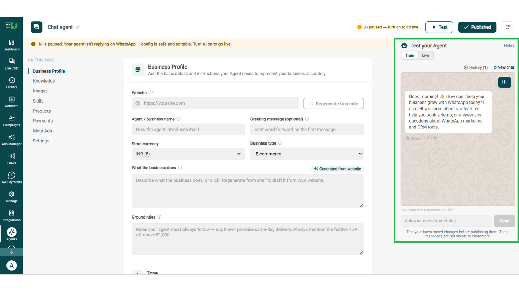Open Campaigns from the sidebar
Image resolution: width=519 pixels, height=292 pixels.
click(x=11, y=121)
